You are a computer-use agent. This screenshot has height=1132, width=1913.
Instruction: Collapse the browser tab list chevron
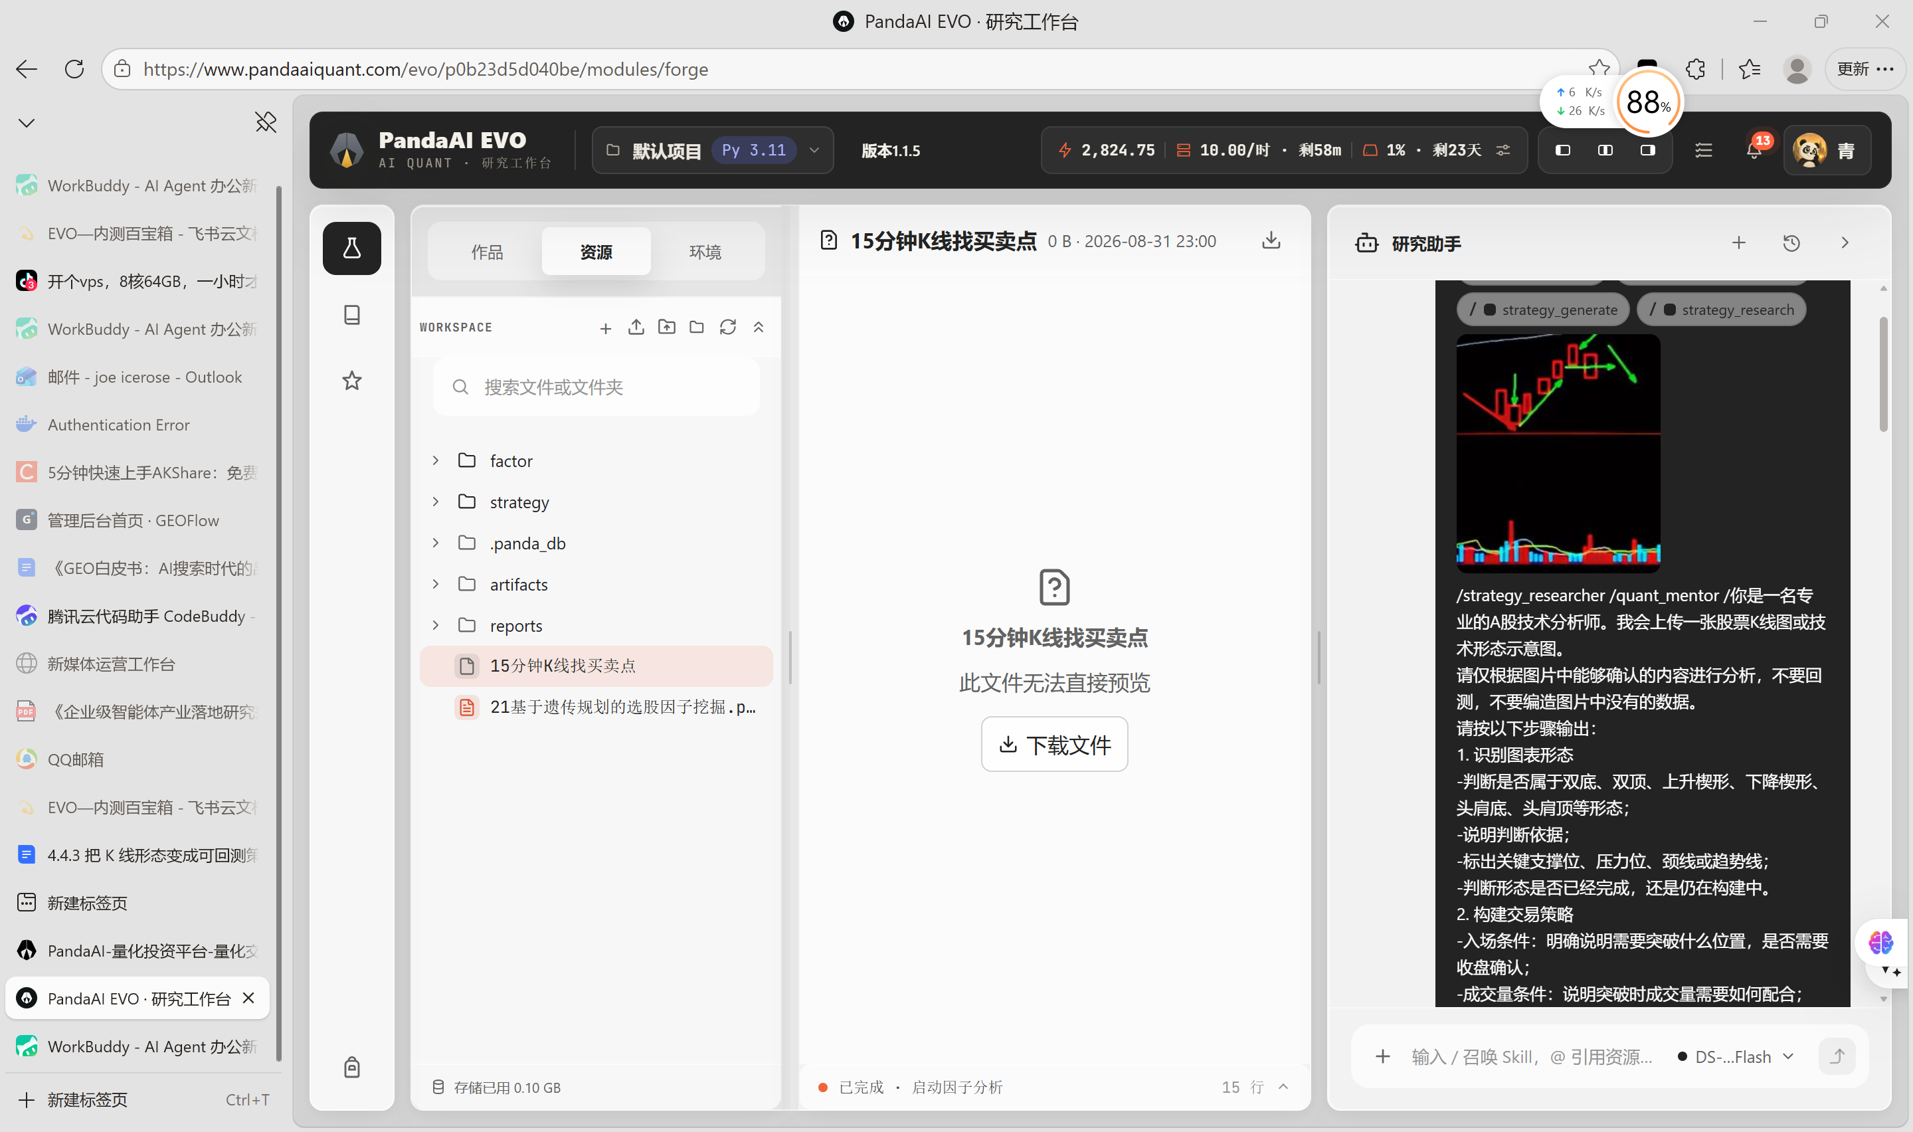pos(27,122)
